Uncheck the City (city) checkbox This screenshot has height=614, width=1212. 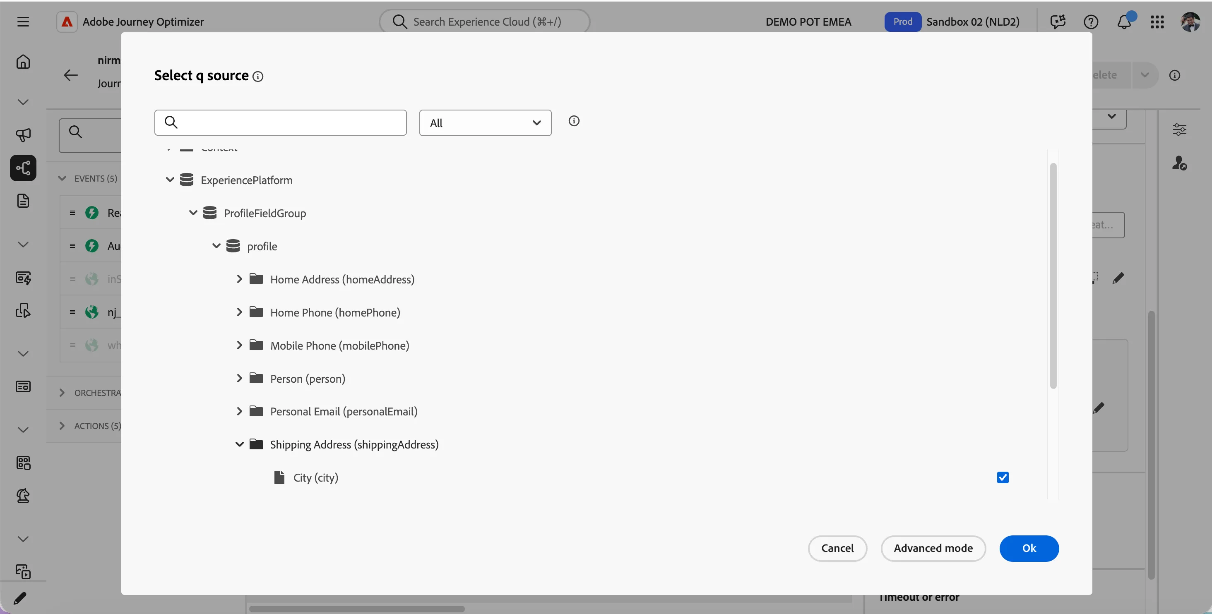[1003, 477]
